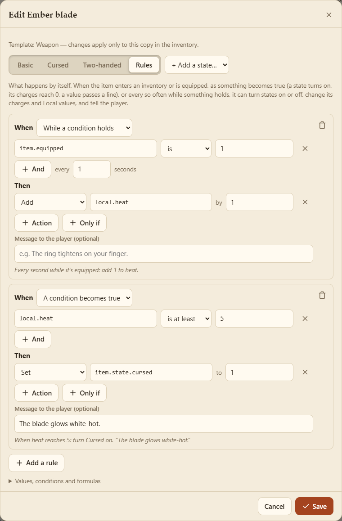The height and width of the screenshot is (521, 342).
Task: Click the empty message to the player field
Action: click(x=164, y=254)
